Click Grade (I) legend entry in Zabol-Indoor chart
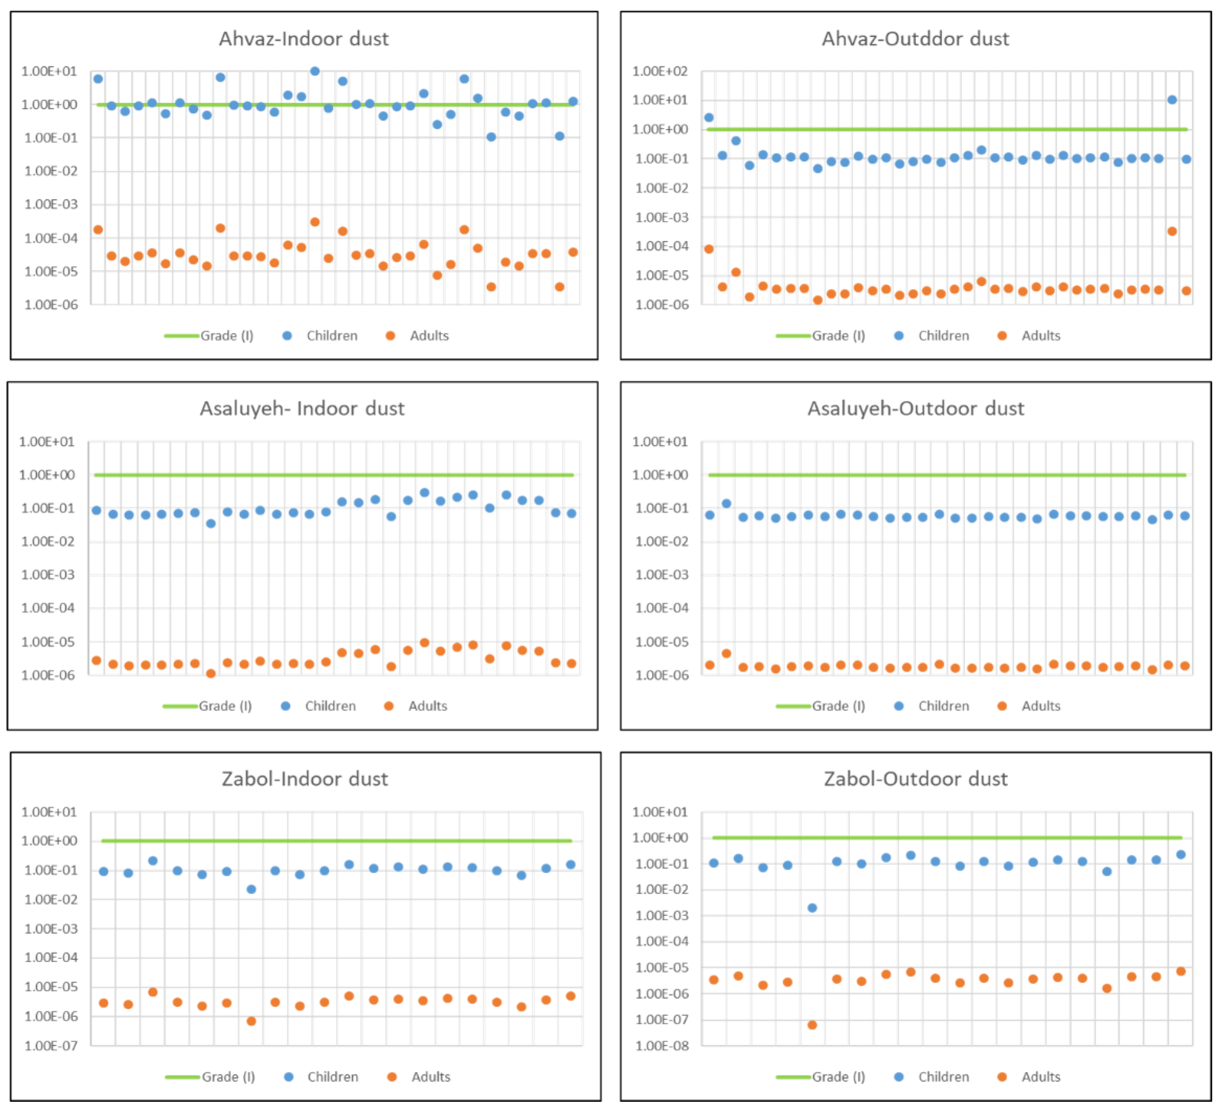The height and width of the screenshot is (1111, 1221). point(228,1076)
